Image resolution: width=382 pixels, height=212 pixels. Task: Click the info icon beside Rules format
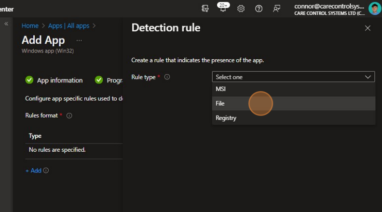click(69, 116)
